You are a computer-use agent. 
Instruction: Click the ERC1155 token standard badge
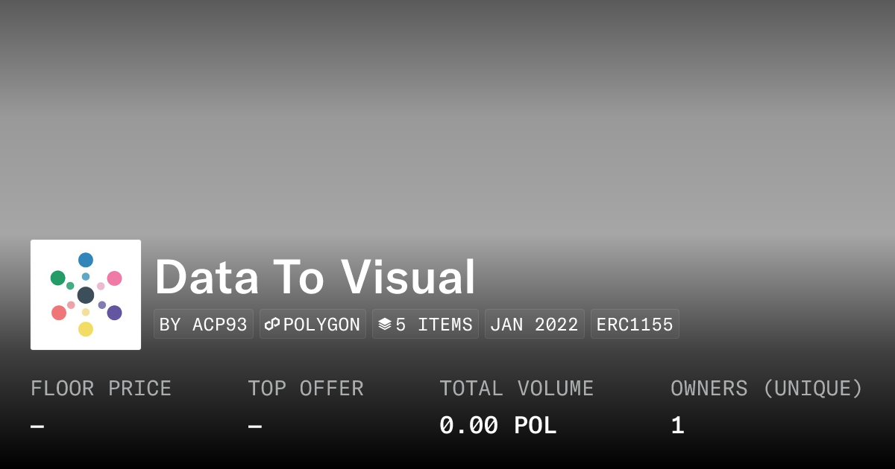pyautogui.click(x=635, y=325)
